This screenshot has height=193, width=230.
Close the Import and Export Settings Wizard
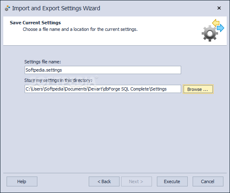point(219,8)
